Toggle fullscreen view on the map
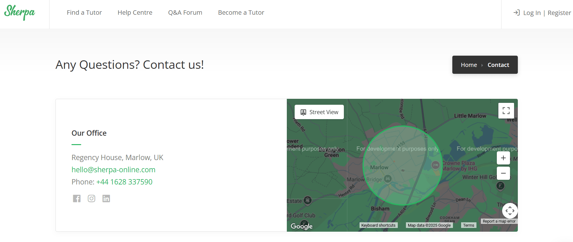573x242 pixels. [x=506, y=111]
